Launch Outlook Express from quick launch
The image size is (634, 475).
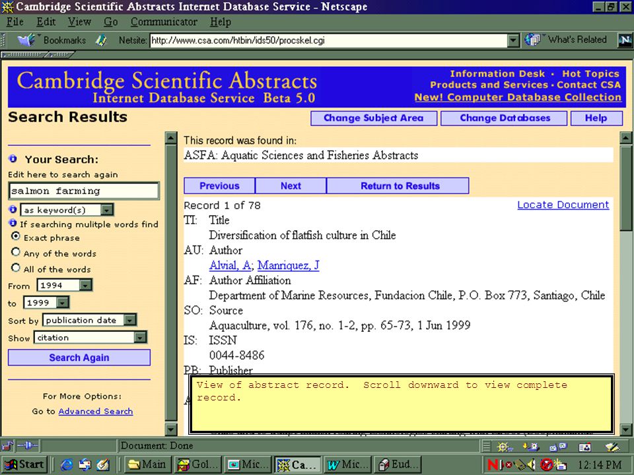click(85, 465)
